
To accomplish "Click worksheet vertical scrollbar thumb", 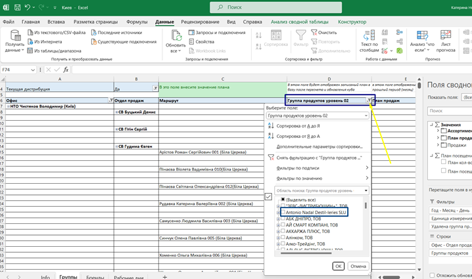I will click(419, 85).
